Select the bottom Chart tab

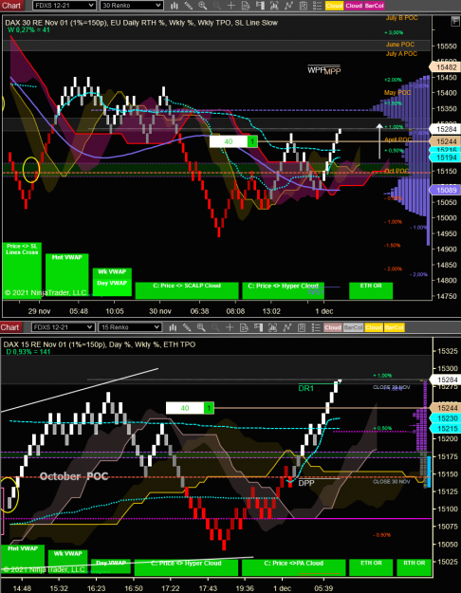(x=10, y=327)
